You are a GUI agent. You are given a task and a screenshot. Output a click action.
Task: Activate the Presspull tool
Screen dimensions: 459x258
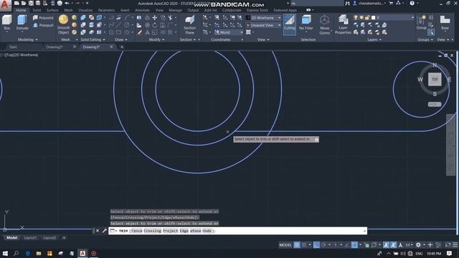pyautogui.click(x=43, y=25)
